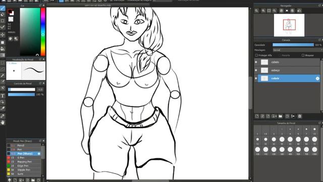Click the brush opacity 100% slider
This screenshot has width=323, height=182.
(21, 95)
